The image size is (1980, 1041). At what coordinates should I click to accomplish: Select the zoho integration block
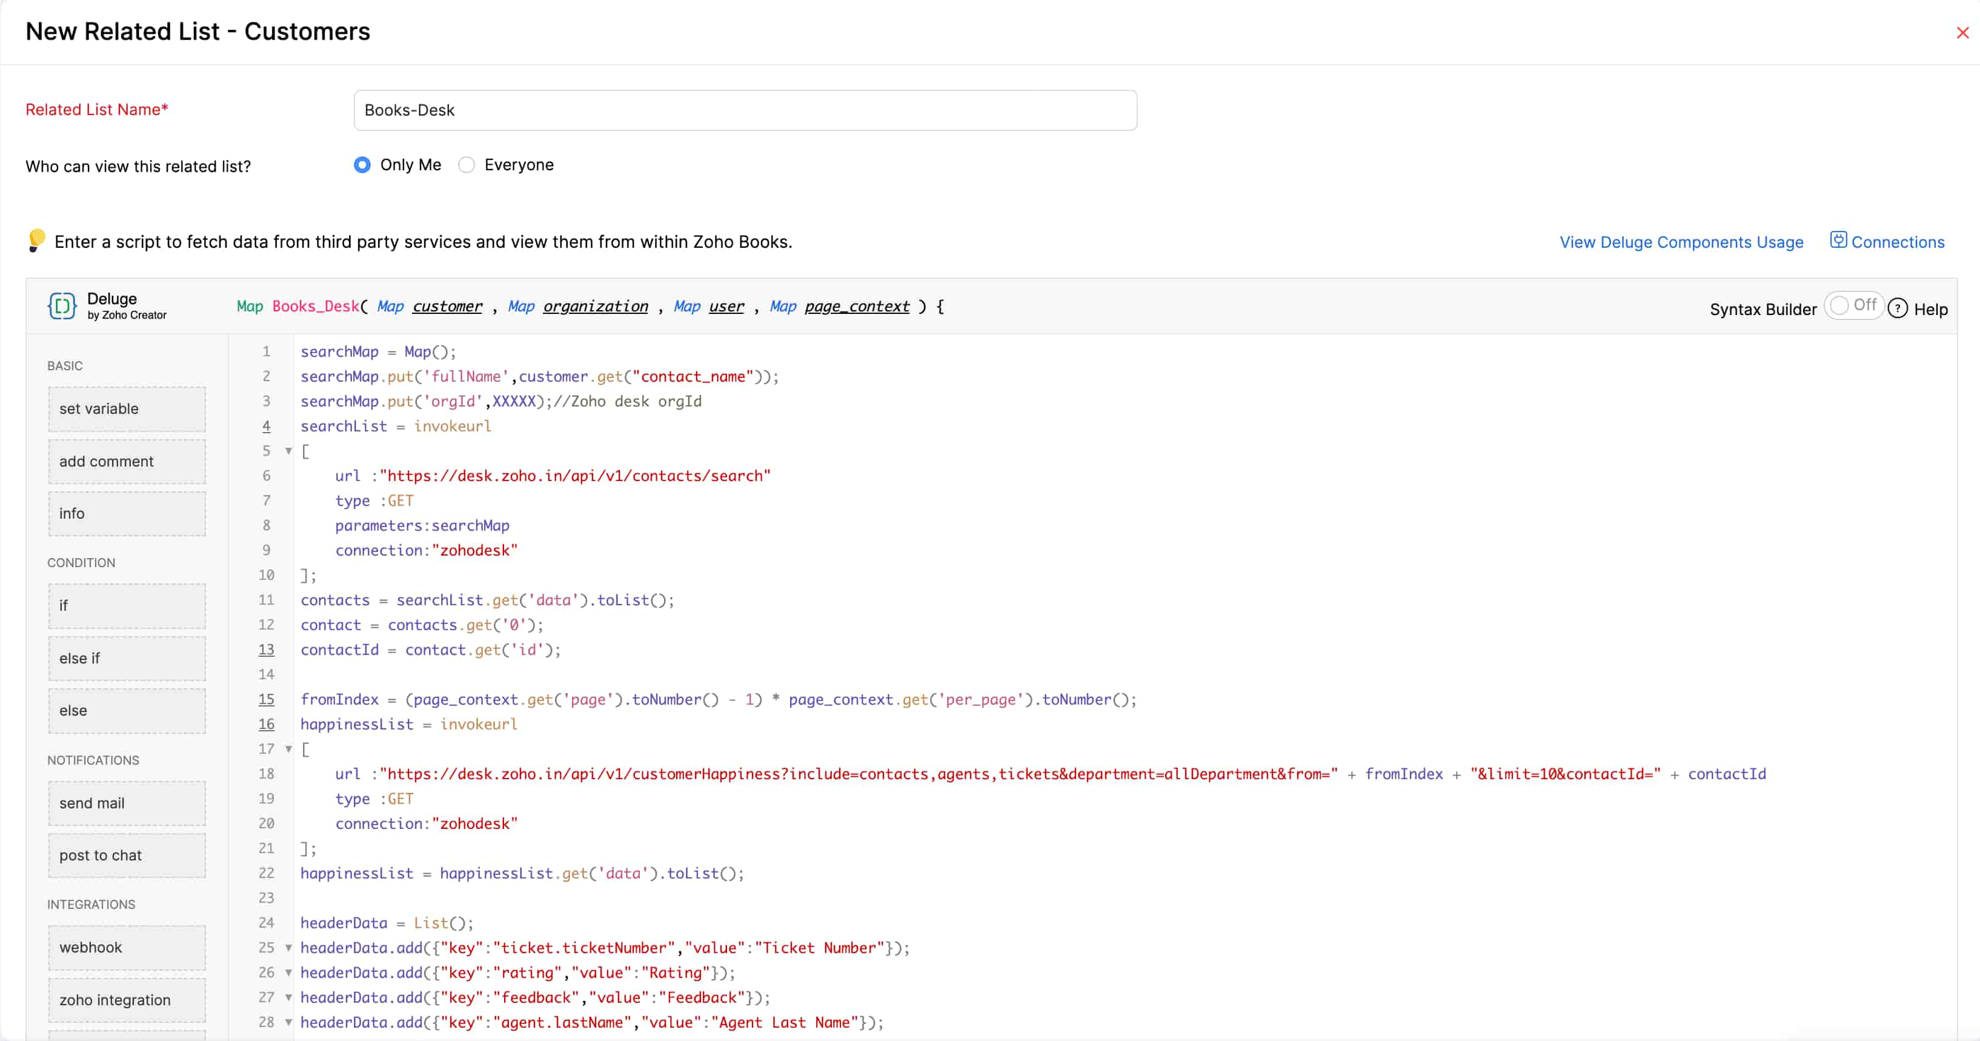coord(126,999)
